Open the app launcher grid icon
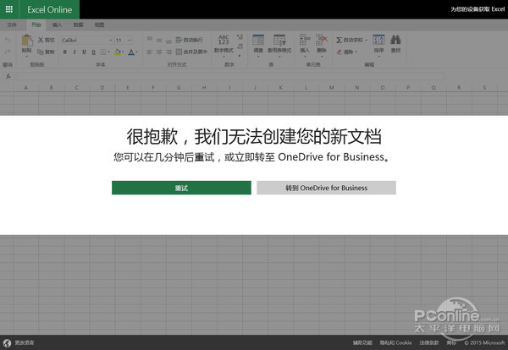508x350 pixels. (x=9, y=9)
